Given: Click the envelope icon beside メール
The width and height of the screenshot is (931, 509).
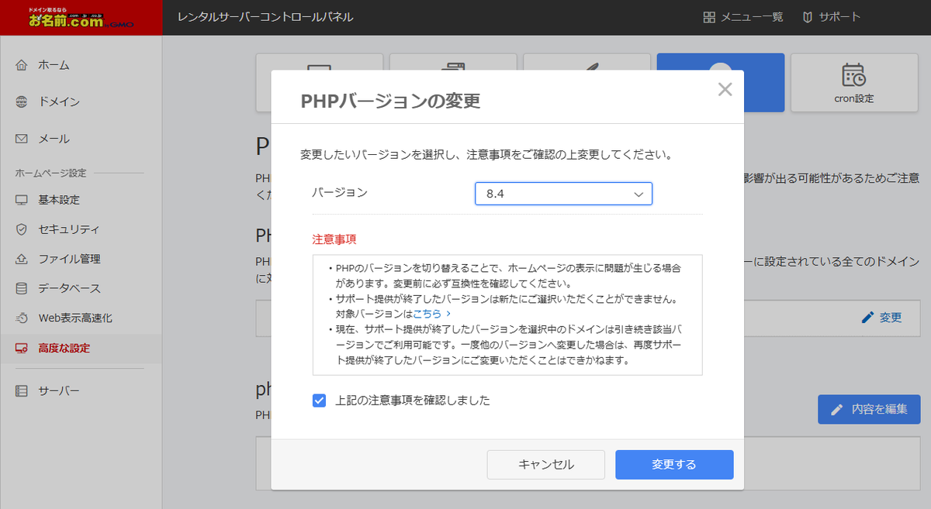Looking at the screenshot, I should tap(22, 139).
